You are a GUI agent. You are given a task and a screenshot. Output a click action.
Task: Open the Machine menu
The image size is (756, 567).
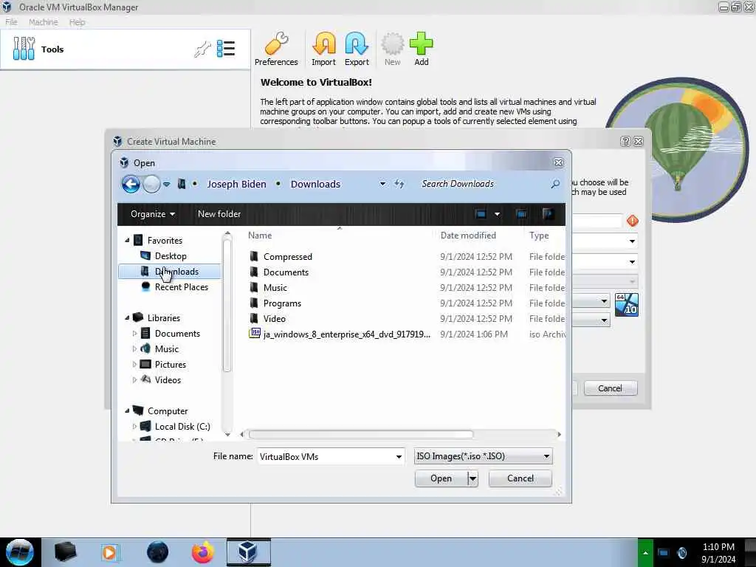point(44,22)
